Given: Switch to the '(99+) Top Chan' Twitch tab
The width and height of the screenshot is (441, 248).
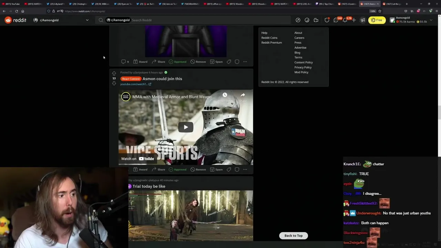Looking at the screenshot, I should click(x=324, y=4).
